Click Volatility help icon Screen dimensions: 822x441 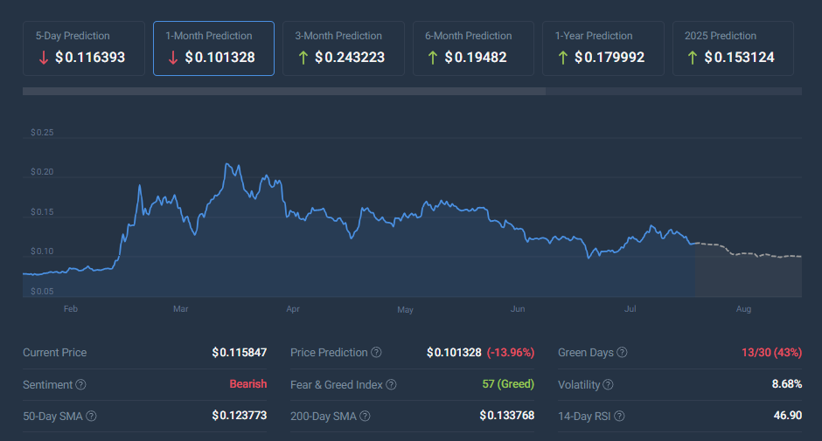pos(608,384)
